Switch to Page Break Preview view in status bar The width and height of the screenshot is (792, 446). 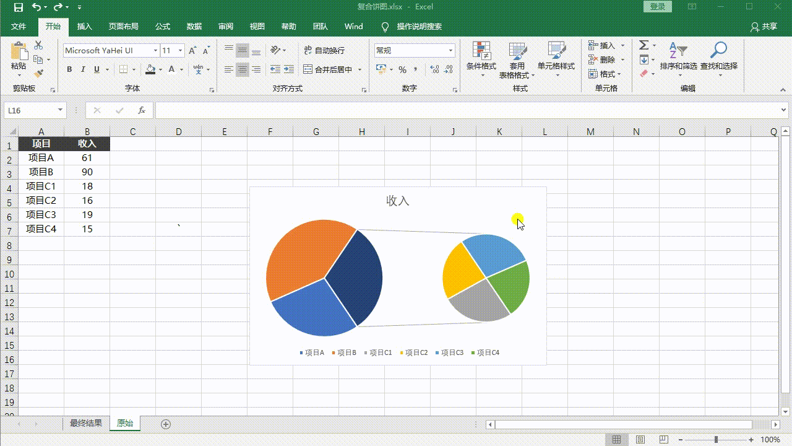(x=664, y=439)
